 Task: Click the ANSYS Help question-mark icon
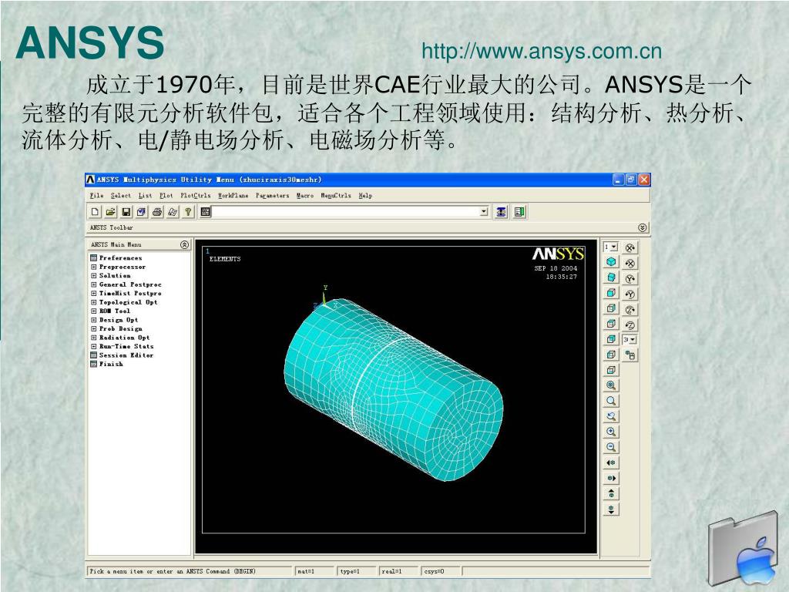(x=188, y=212)
